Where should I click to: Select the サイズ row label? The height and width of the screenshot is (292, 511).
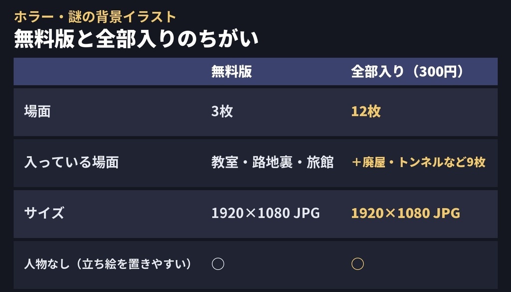[44, 213]
